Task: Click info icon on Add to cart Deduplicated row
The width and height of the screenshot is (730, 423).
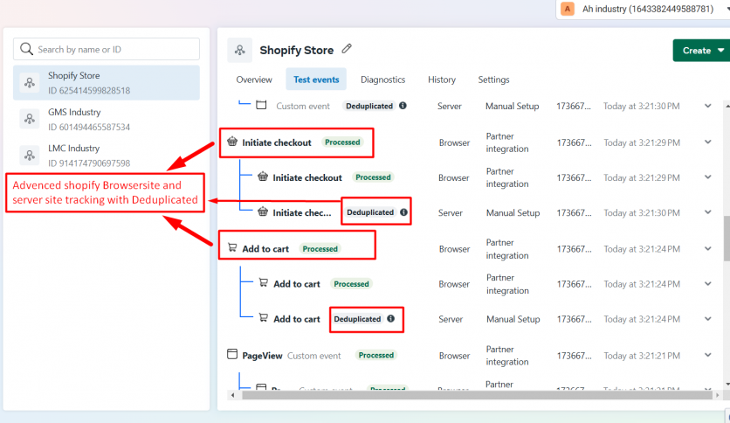Action: click(x=390, y=319)
